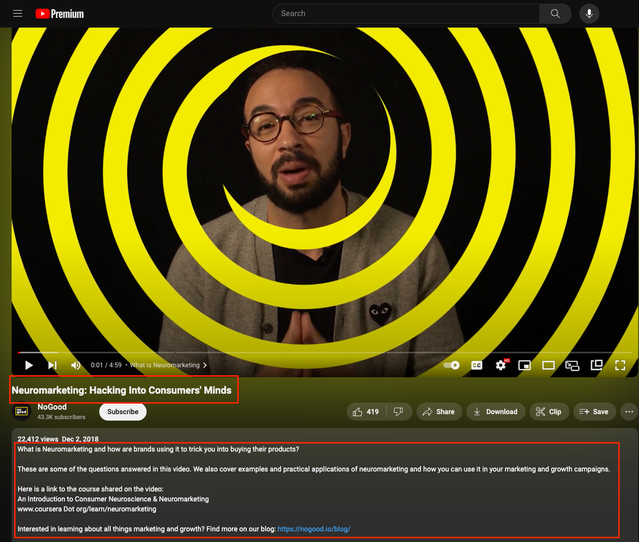Viewport: 639px width, 542px height.
Task: Open the video settings gear
Action: pyautogui.click(x=500, y=365)
